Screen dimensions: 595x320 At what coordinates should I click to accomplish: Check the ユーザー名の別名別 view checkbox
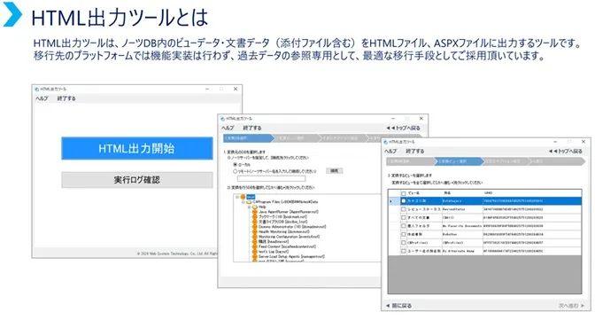404,251
